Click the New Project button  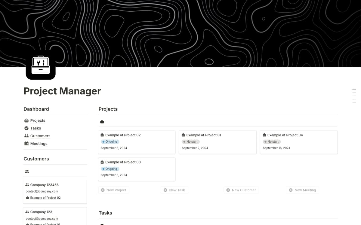(113, 190)
